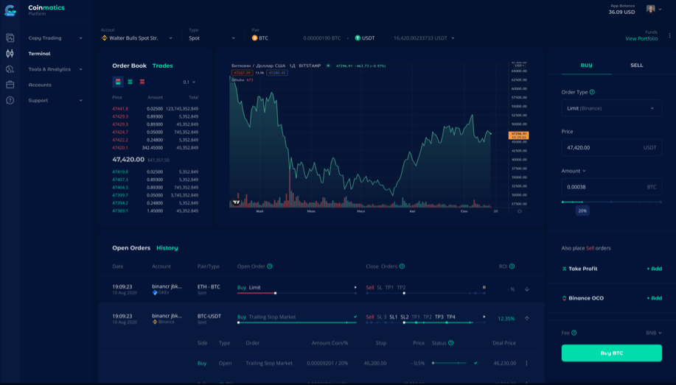Switch to the History tab

[x=167, y=248]
